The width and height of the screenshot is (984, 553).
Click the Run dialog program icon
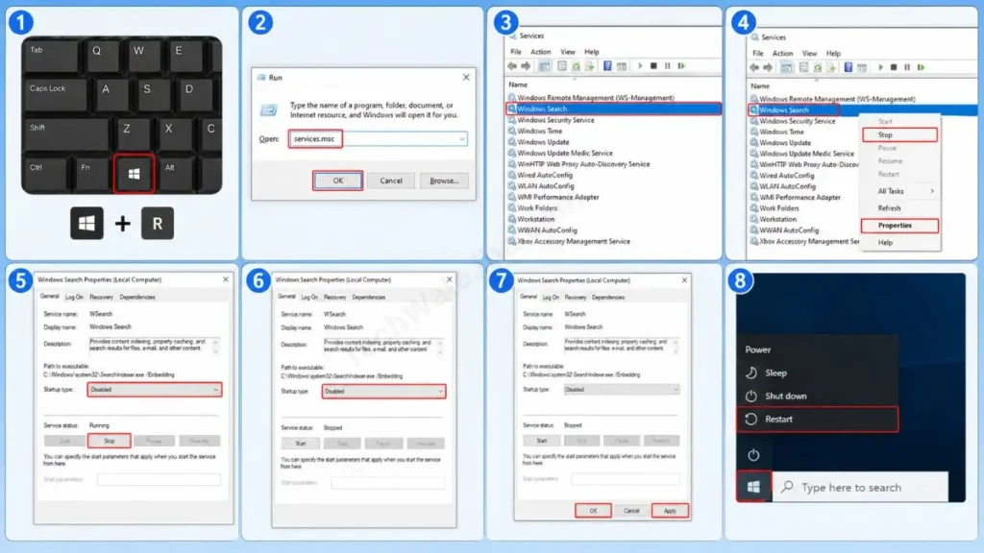coord(269,110)
